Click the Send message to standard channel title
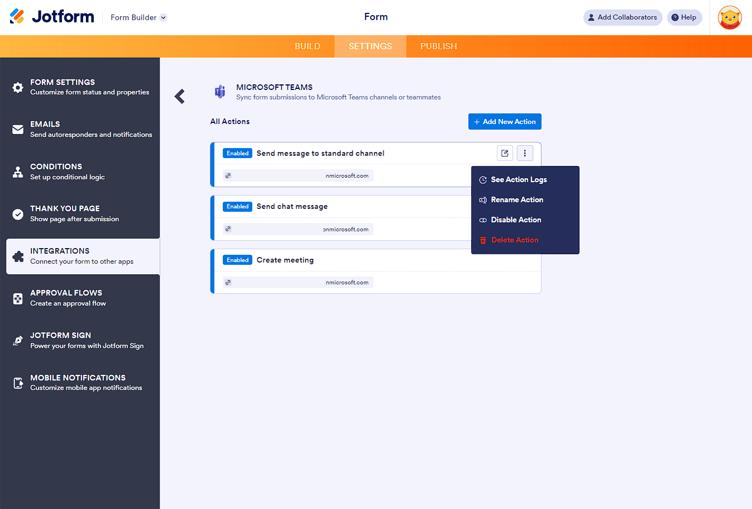 (x=320, y=153)
